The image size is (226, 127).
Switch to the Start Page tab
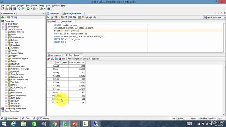coord(54,13)
